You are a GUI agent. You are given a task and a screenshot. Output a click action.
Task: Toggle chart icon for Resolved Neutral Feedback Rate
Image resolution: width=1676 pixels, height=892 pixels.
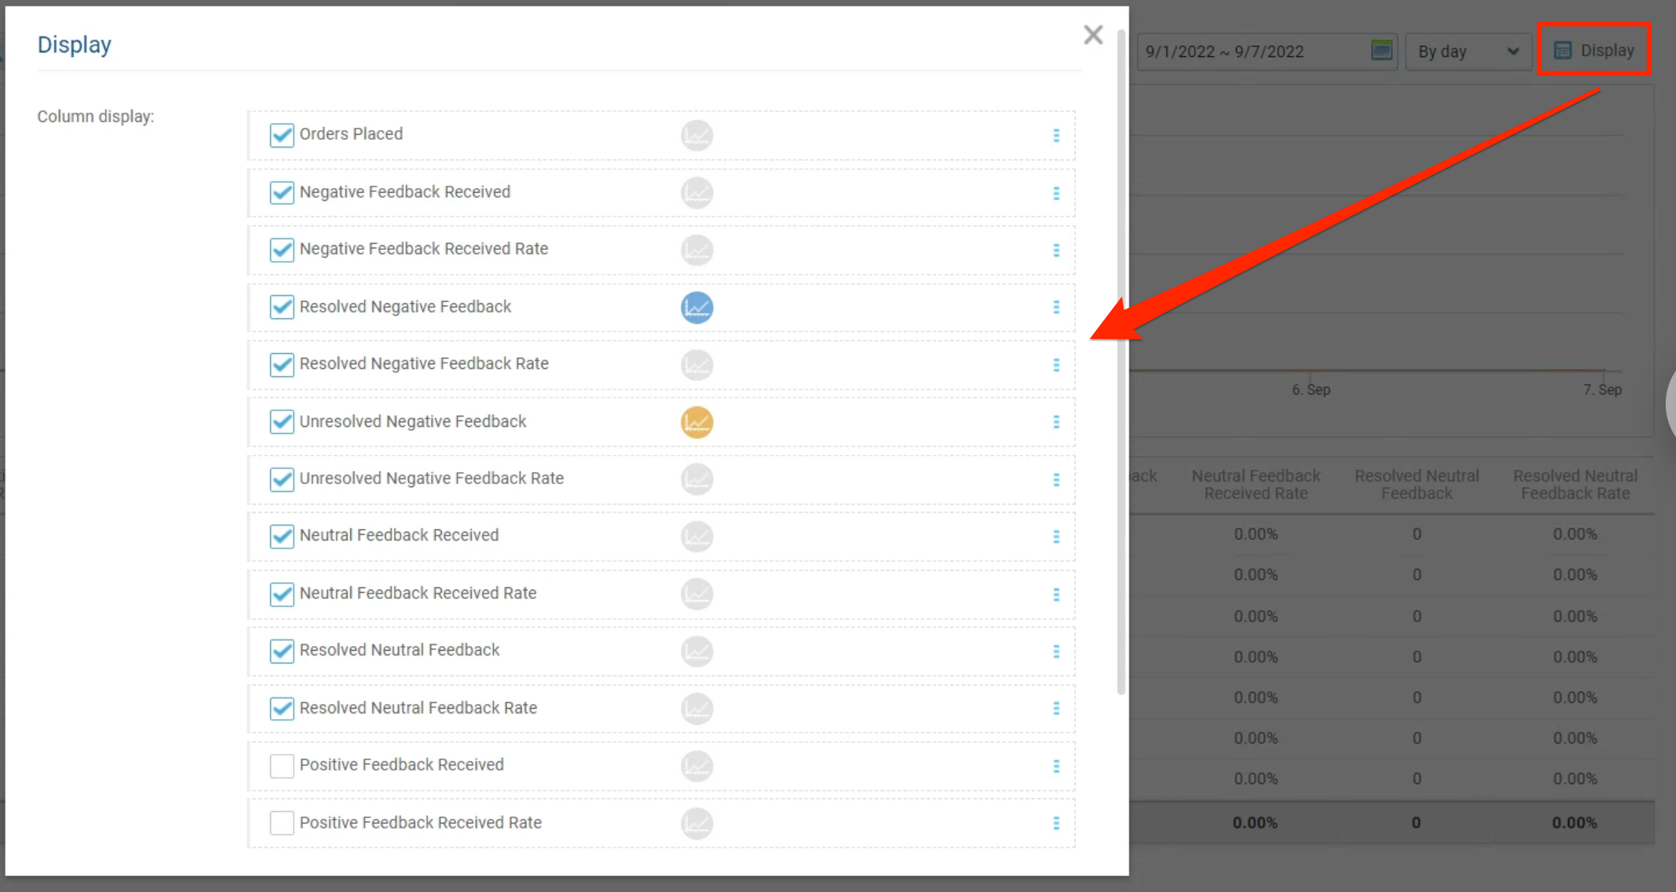[x=697, y=709]
